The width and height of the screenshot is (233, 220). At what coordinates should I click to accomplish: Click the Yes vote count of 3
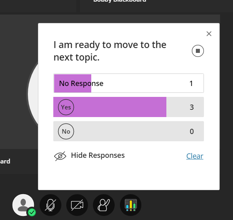pos(192,107)
